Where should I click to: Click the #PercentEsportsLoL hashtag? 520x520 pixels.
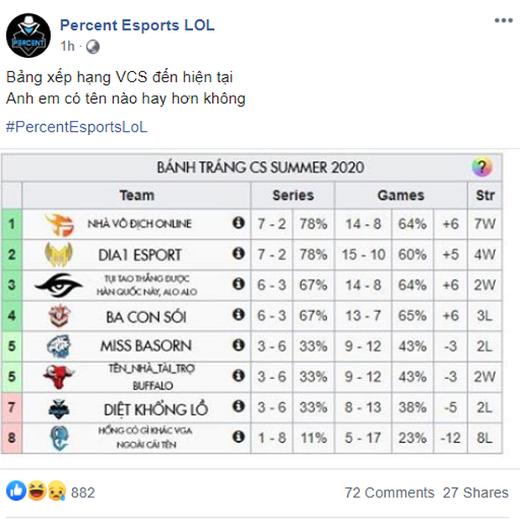tap(76, 127)
